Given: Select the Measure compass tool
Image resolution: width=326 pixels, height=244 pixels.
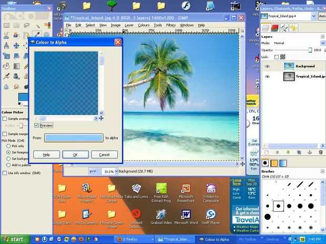Looking at the screenshot, I should pyautogui.click(x=6, y=45).
